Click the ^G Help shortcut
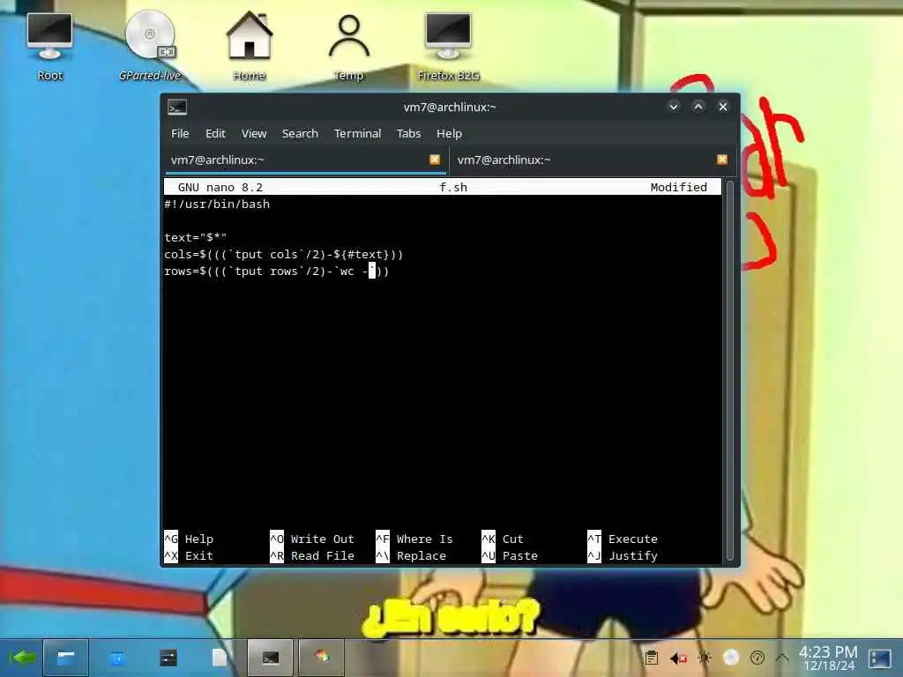 (189, 539)
